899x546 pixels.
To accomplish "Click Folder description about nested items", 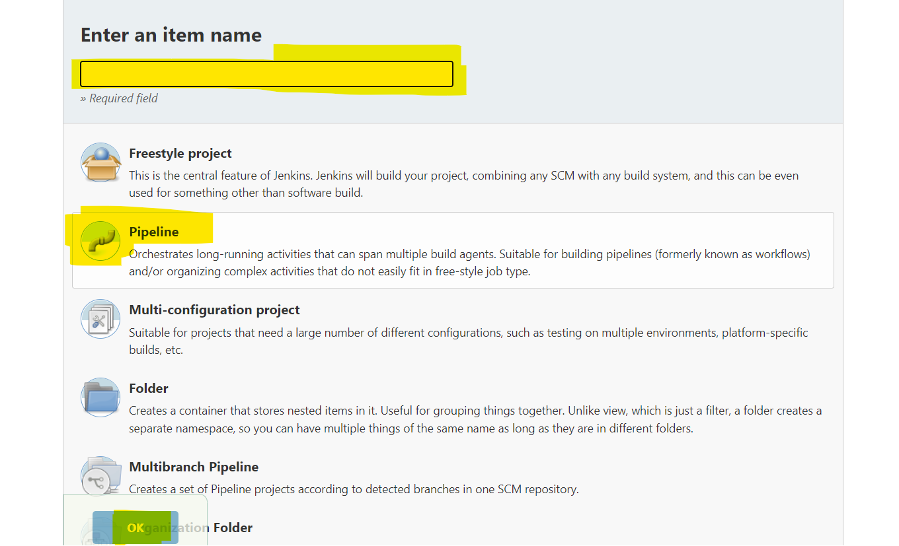I will [475, 419].
